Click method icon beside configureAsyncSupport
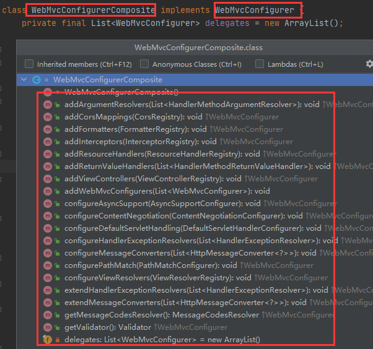 (48, 204)
